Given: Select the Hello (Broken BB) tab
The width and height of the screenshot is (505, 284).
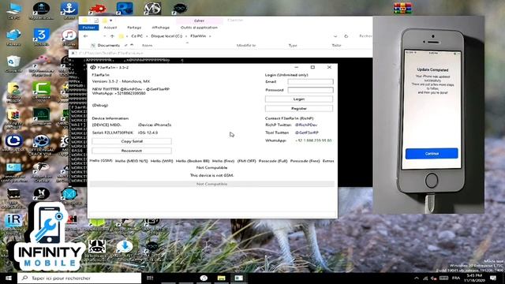Looking at the screenshot, I should [193, 161].
